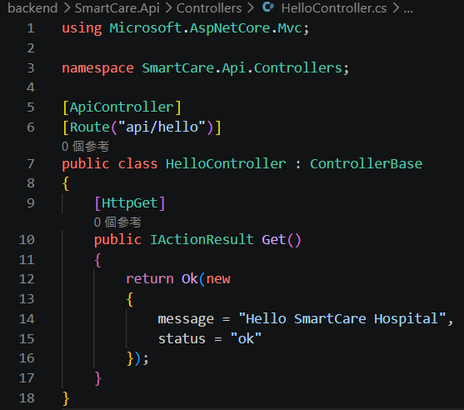464x410 pixels.
Task: Click the "api/hello" route string
Action: point(162,127)
